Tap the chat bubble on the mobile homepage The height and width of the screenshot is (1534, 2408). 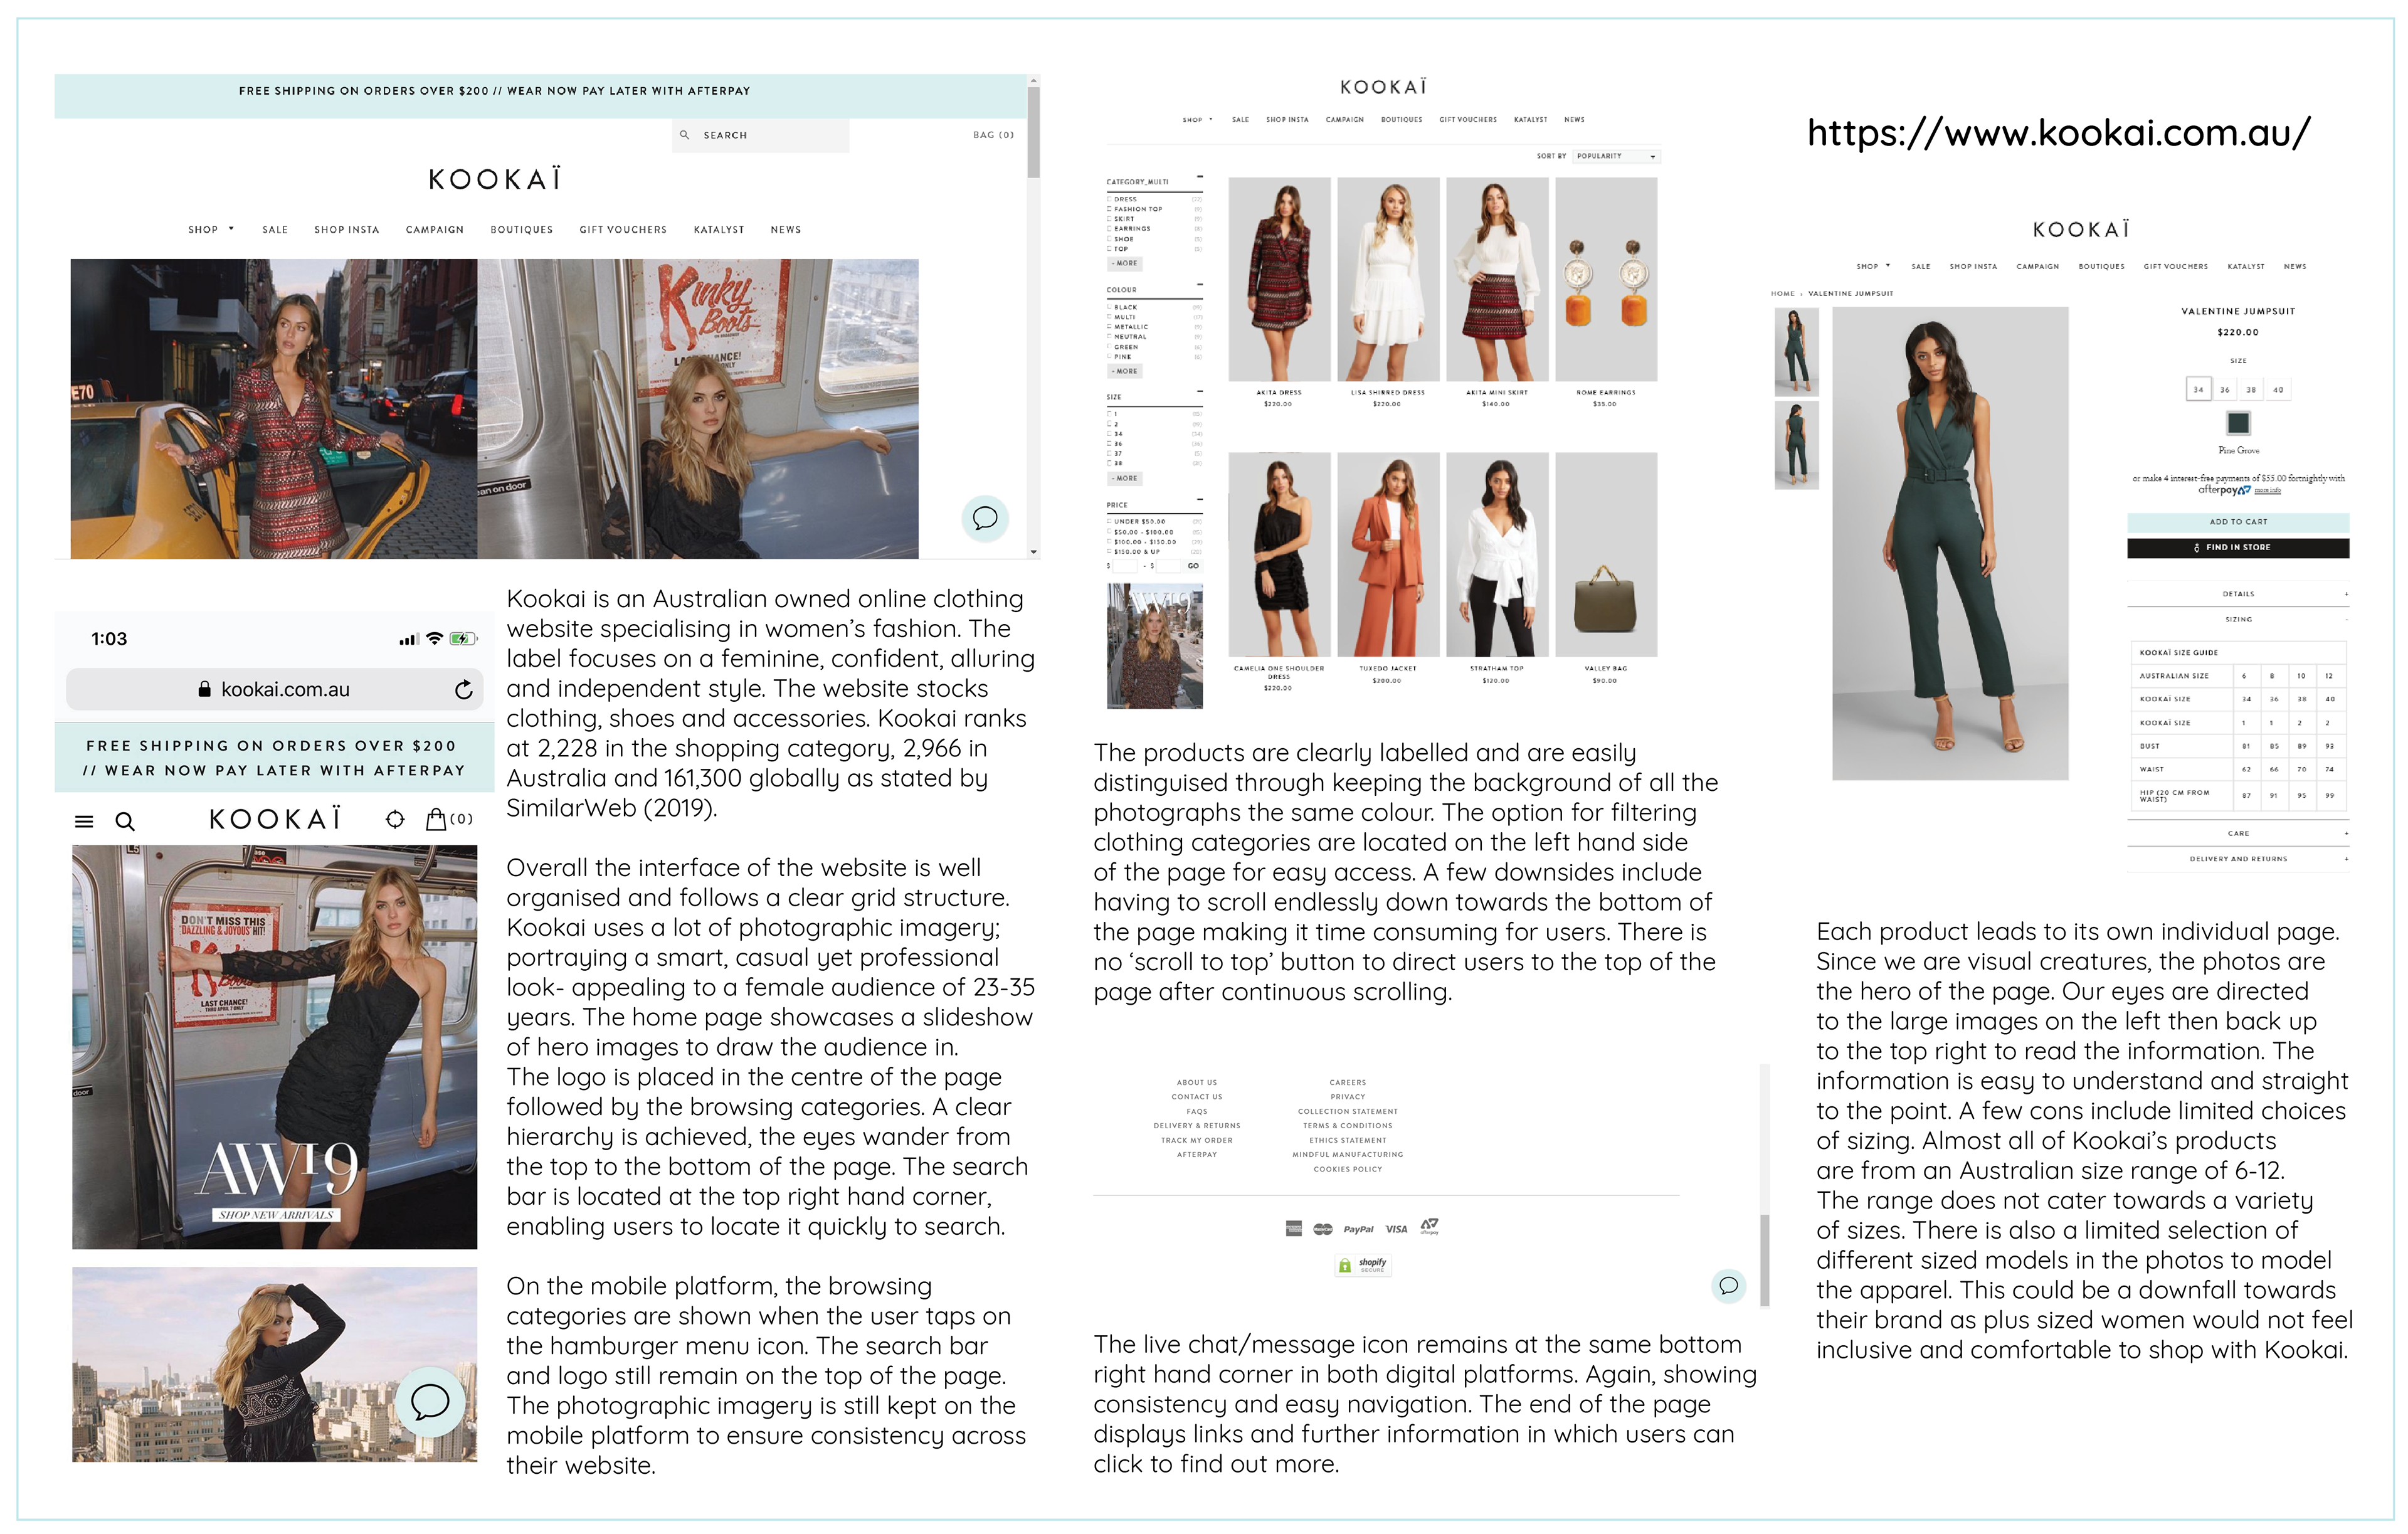[x=430, y=1401]
